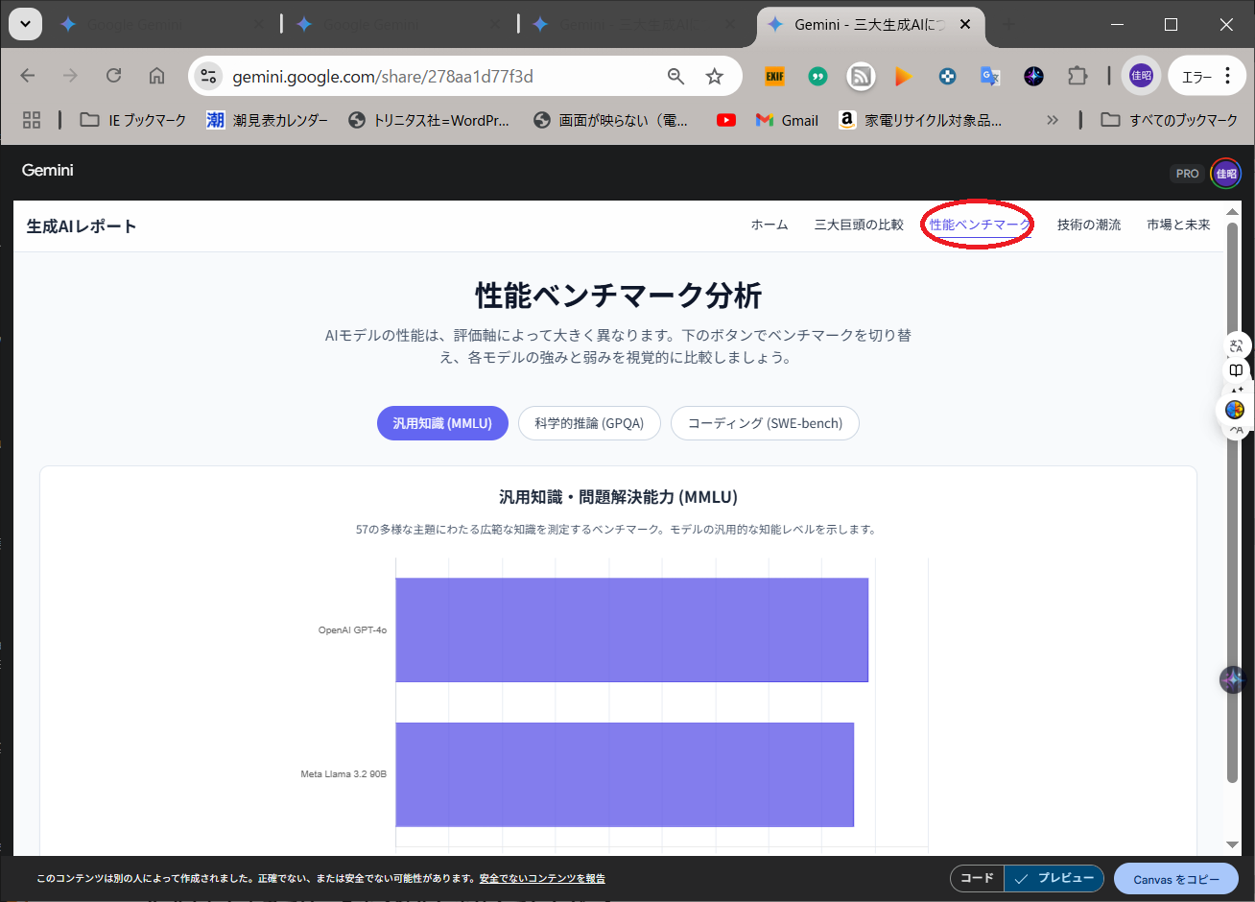Click the Meta Llama 3.2 90B chart bar
1255x902 pixels.
pyautogui.click(x=625, y=774)
